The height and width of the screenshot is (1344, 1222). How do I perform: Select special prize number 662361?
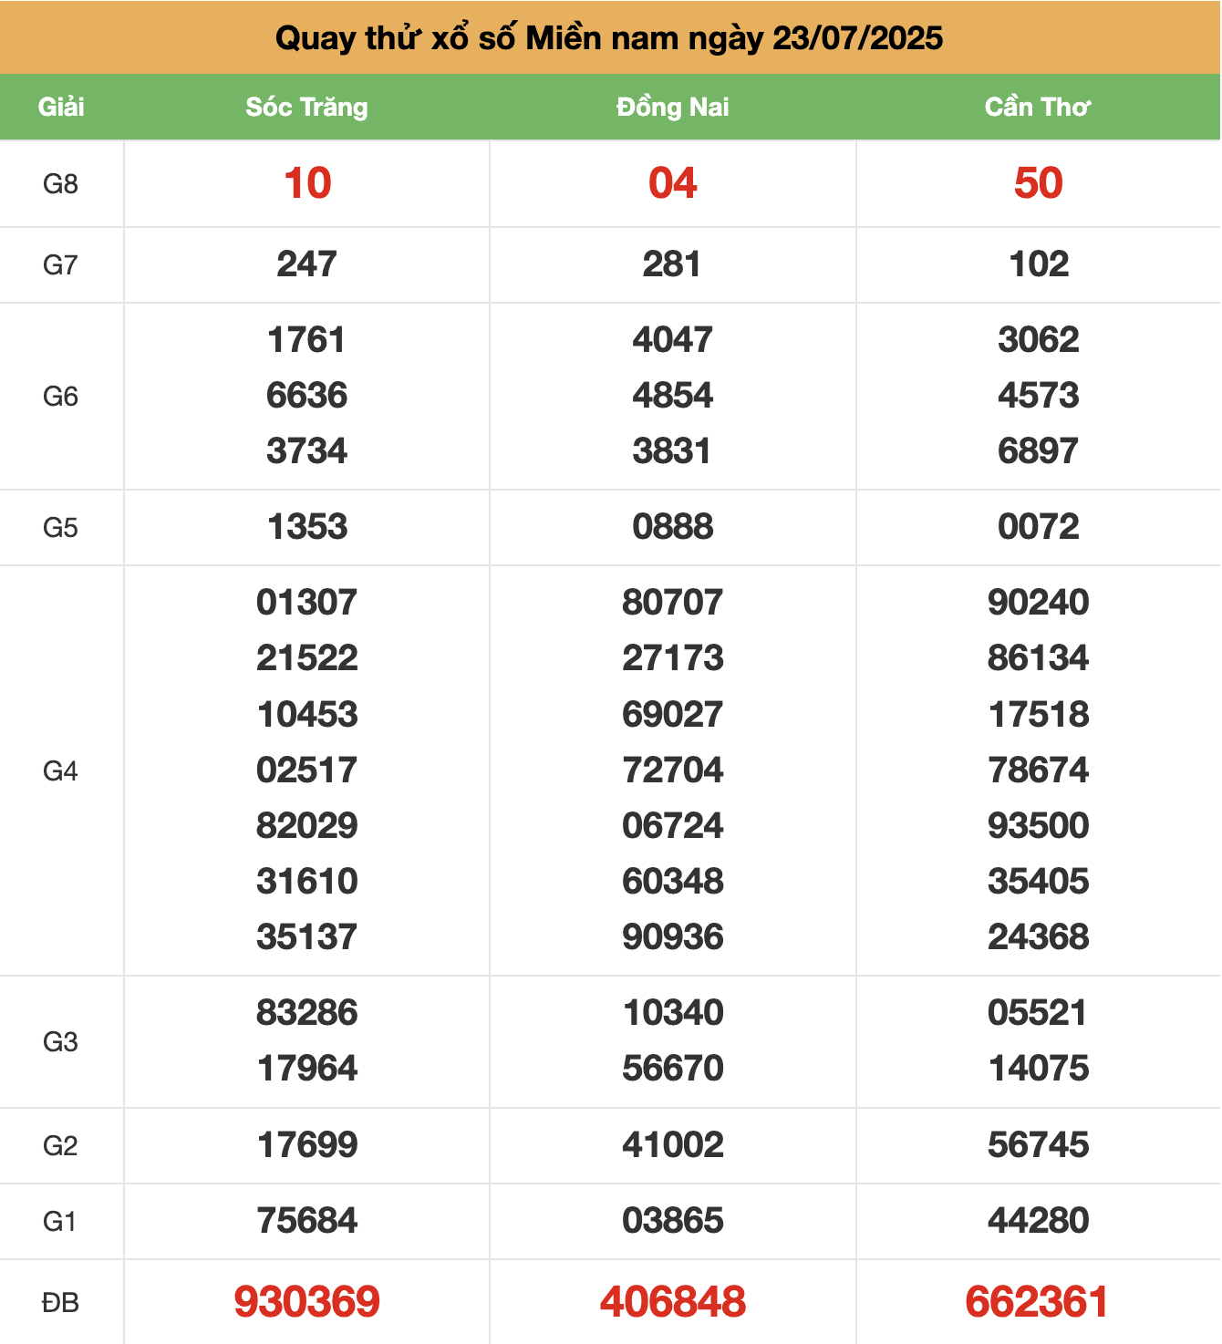click(x=1037, y=1301)
